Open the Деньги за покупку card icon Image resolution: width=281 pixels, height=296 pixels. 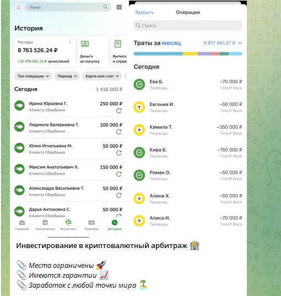coord(85,44)
